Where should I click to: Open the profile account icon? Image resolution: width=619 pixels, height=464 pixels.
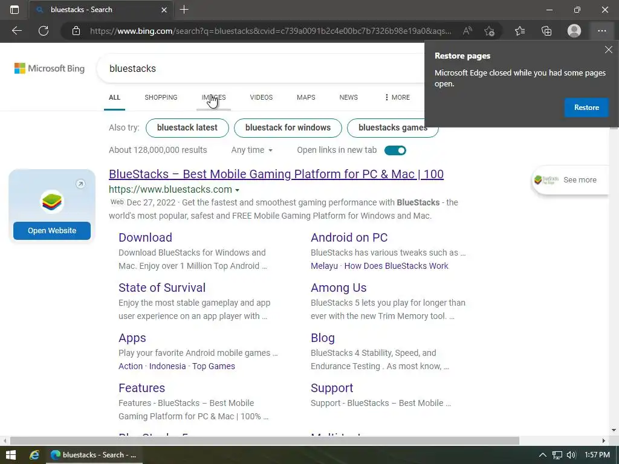[x=574, y=31]
